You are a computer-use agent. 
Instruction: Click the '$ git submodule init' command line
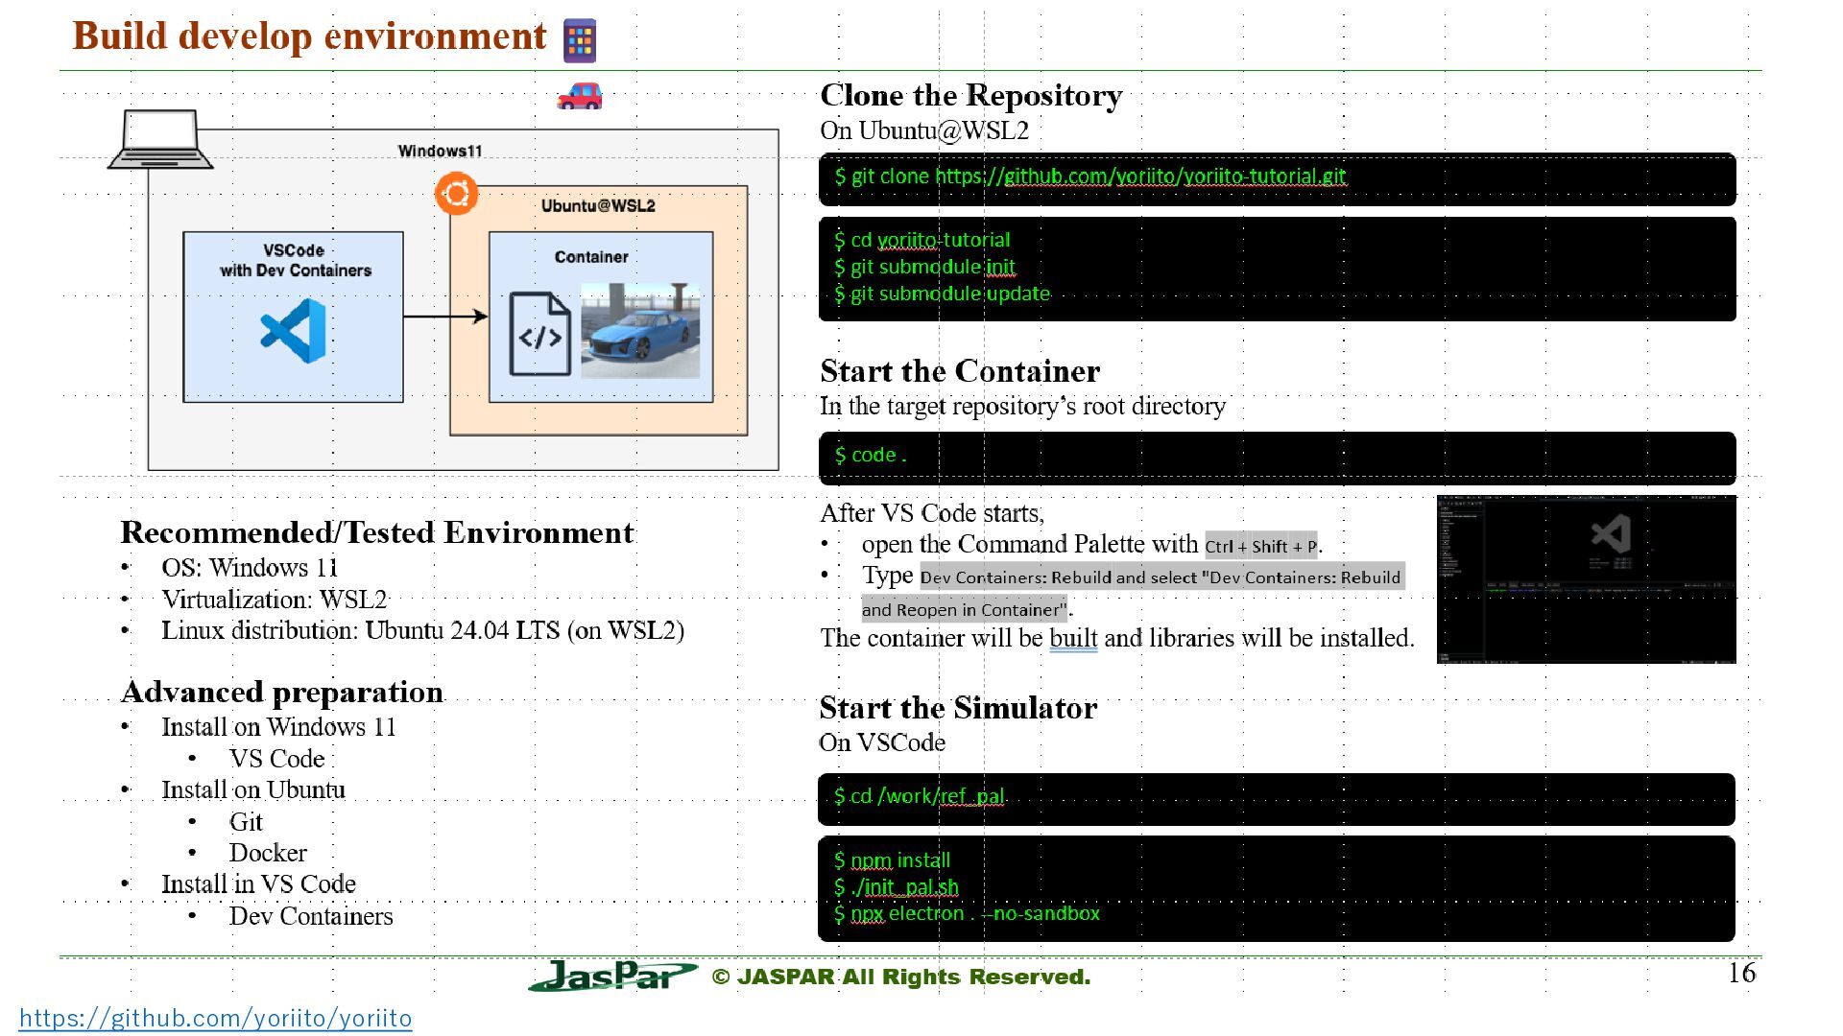pyautogui.click(x=924, y=267)
